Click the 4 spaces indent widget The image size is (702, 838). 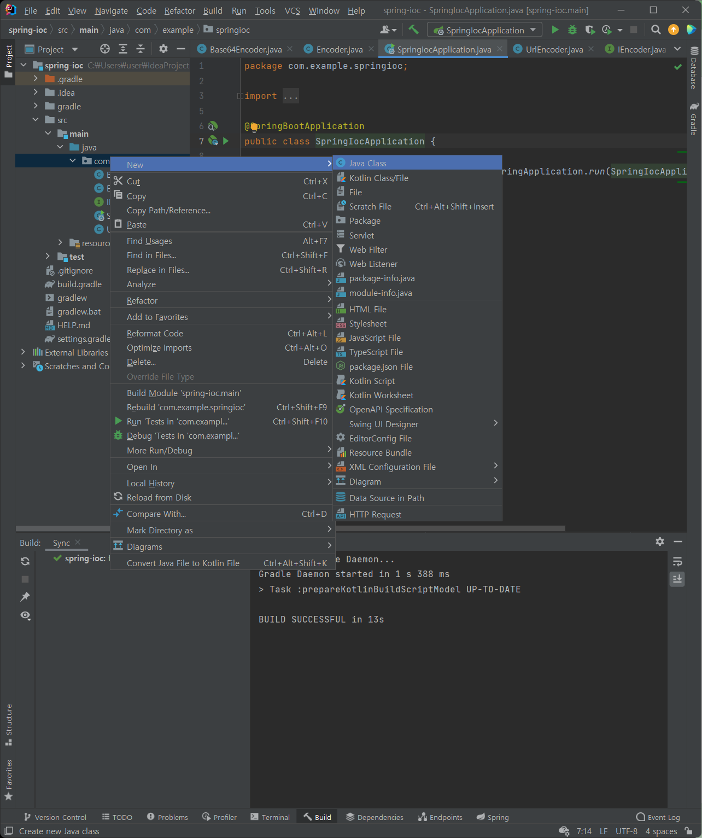click(x=661, y=831)
